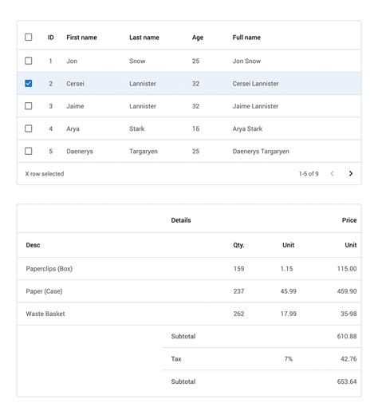This screenshot has height=415, width=378.
Task: Uncheck the Cersei Lannister row checkbox
Action: tap(29, 83)
